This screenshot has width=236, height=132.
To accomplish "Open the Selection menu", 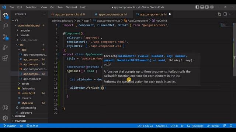I will tap(31, 7).
